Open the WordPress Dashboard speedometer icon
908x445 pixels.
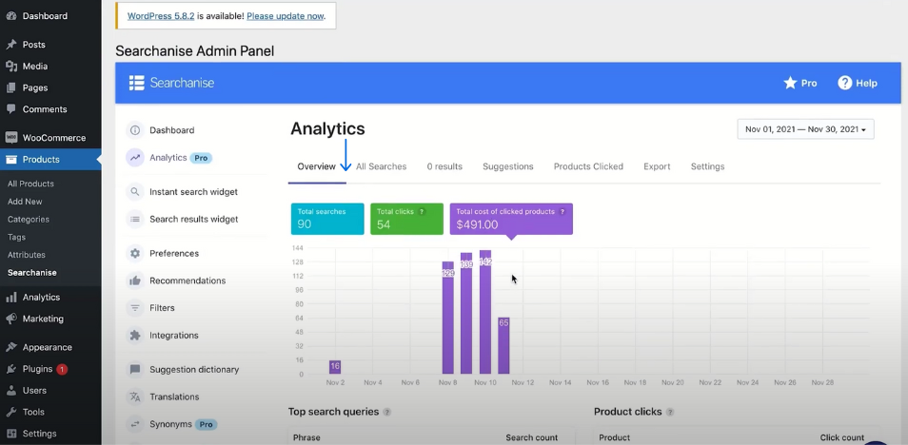(x=11, y=16)
